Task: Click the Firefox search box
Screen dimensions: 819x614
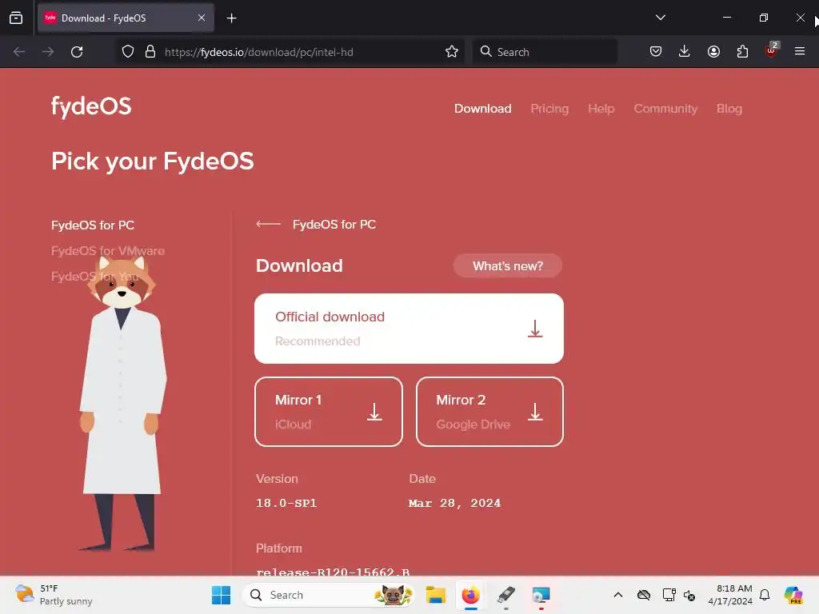Action: pyautogui.click(x=545, y=52)
